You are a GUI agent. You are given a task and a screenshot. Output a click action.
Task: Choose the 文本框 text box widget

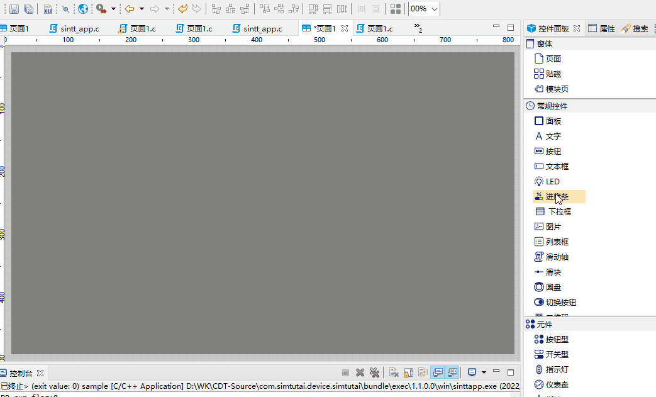tap(557, 167)
